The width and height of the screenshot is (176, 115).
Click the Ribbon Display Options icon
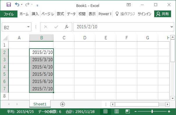(129, 5)
